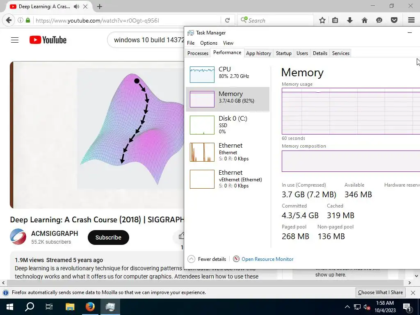Go to the Firefox home page icon
Screen dimensions: 420x315
364,21
